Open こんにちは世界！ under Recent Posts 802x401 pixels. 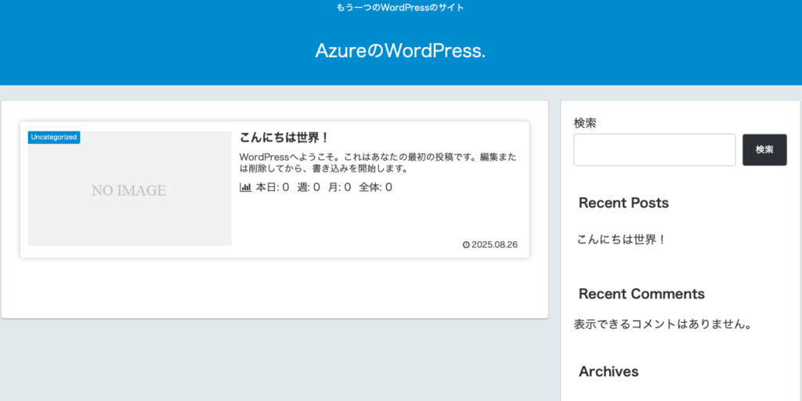coord(621,240)
